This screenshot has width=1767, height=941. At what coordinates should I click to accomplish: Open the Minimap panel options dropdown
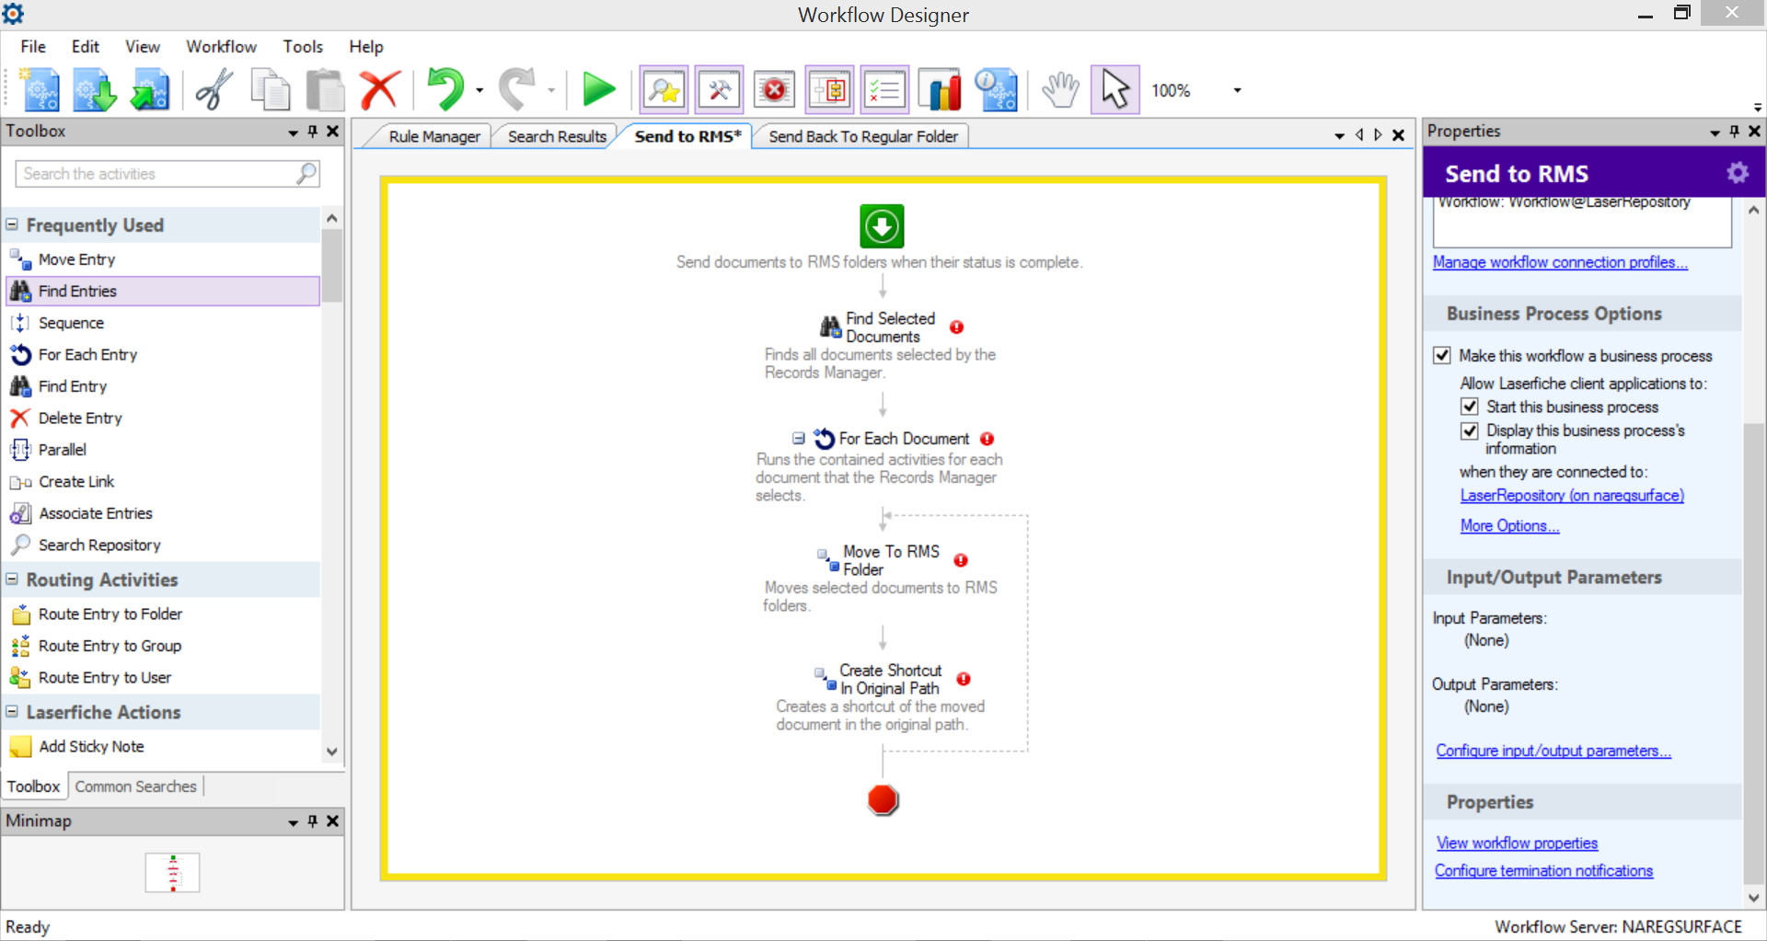pos(294,821)
